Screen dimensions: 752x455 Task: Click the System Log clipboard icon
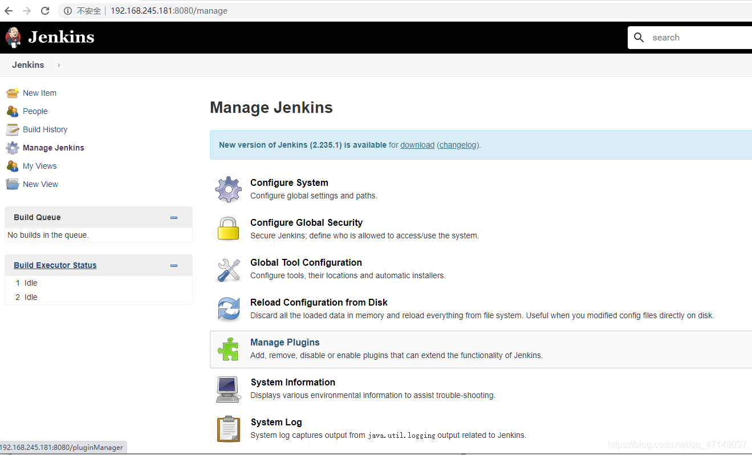(229, 429)
